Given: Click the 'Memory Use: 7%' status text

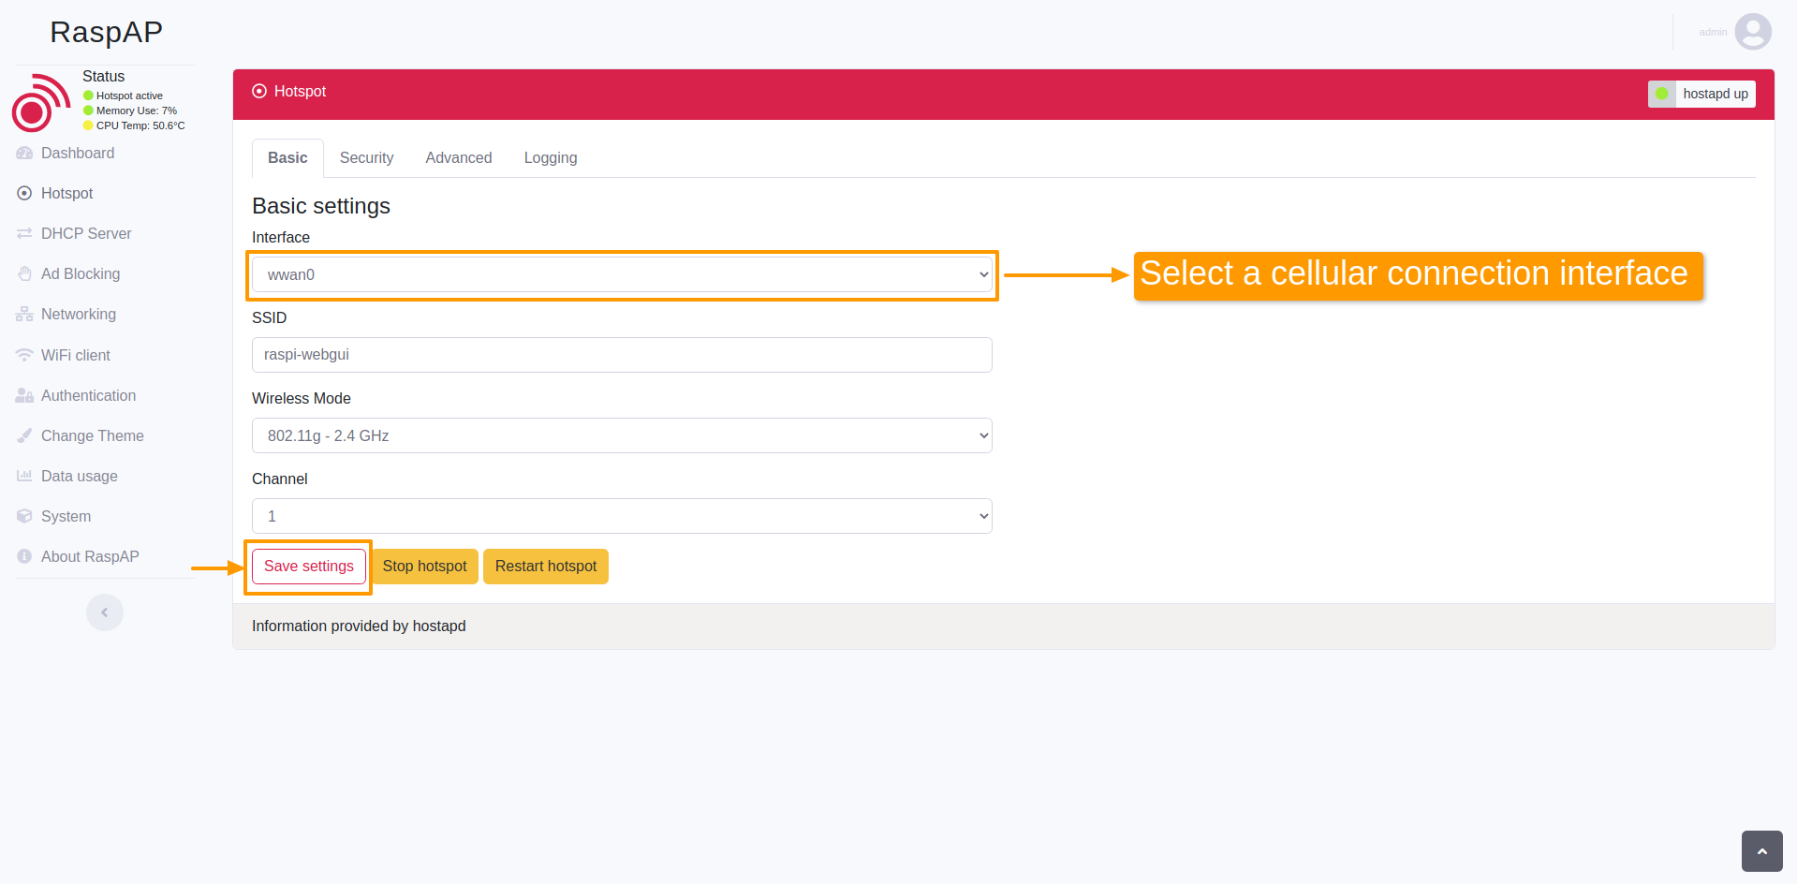Looking at the screenshot, I should [x=137, y=110].
